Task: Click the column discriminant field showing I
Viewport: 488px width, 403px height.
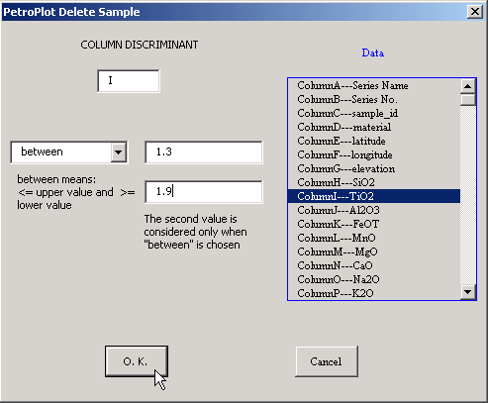Action: (x=129, y=81)
